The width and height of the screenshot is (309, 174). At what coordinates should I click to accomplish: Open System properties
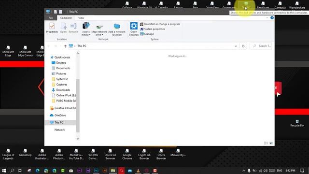point(153,29)
